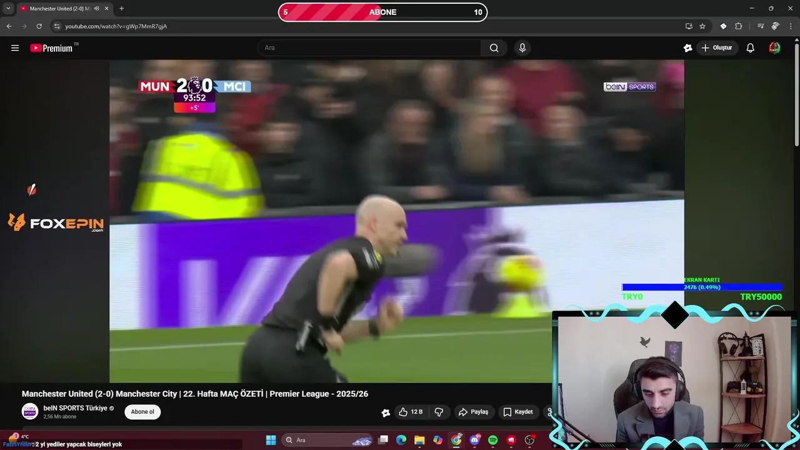Open the red app icon beside Spotify
This screenshot has width=800, height=450.
(511, 440)
